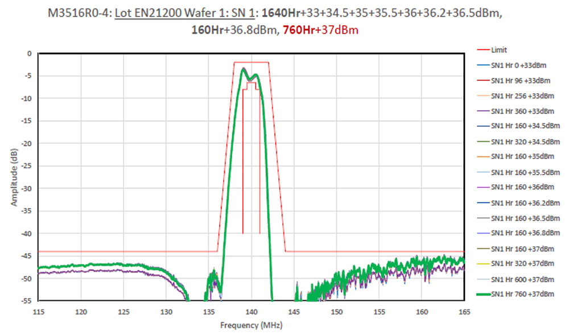Click the thick green SN1 Hr 760 line swatch
The height and width of the screenshot is (335, 569).
480,294
